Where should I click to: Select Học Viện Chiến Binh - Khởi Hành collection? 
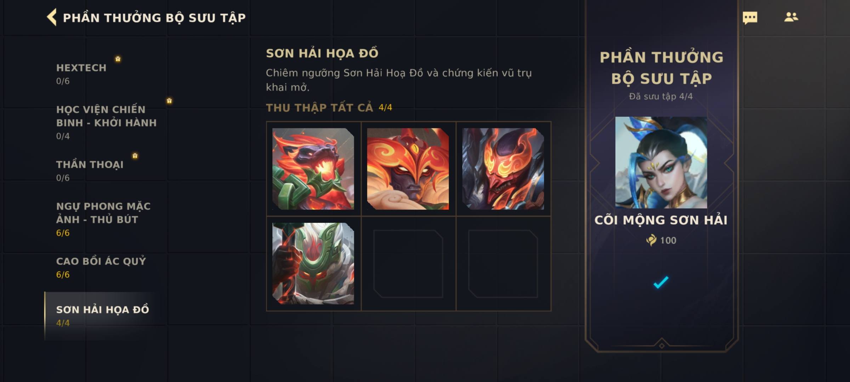(x=106, y=122)
